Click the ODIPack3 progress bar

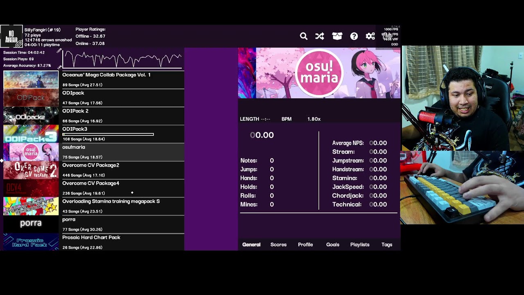click(x=108, y=134)
